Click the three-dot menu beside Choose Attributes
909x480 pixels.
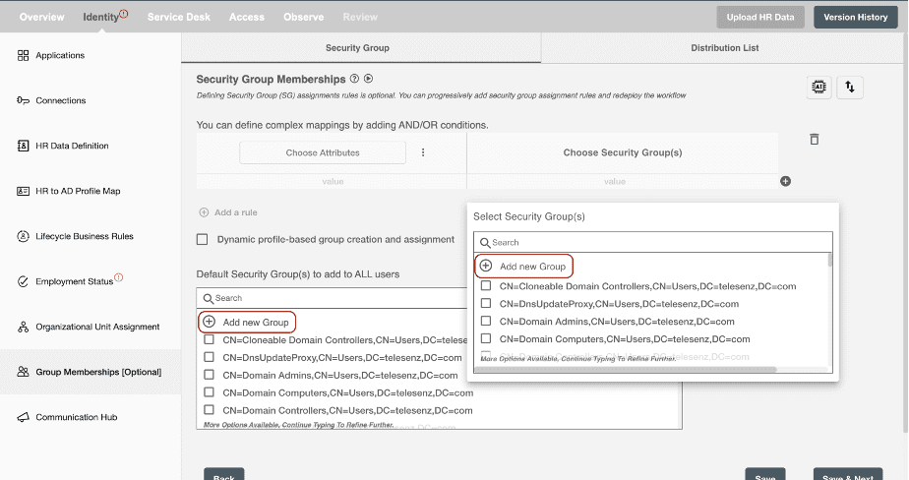click(423, 152)
